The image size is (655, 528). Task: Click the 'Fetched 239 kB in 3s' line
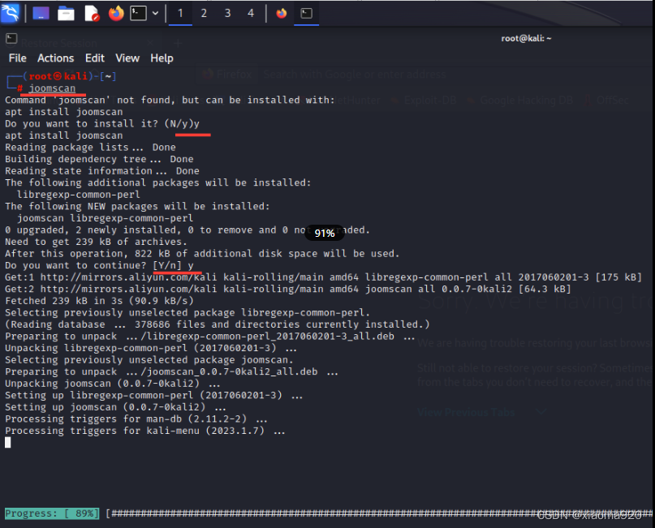(x=99, y=301)
